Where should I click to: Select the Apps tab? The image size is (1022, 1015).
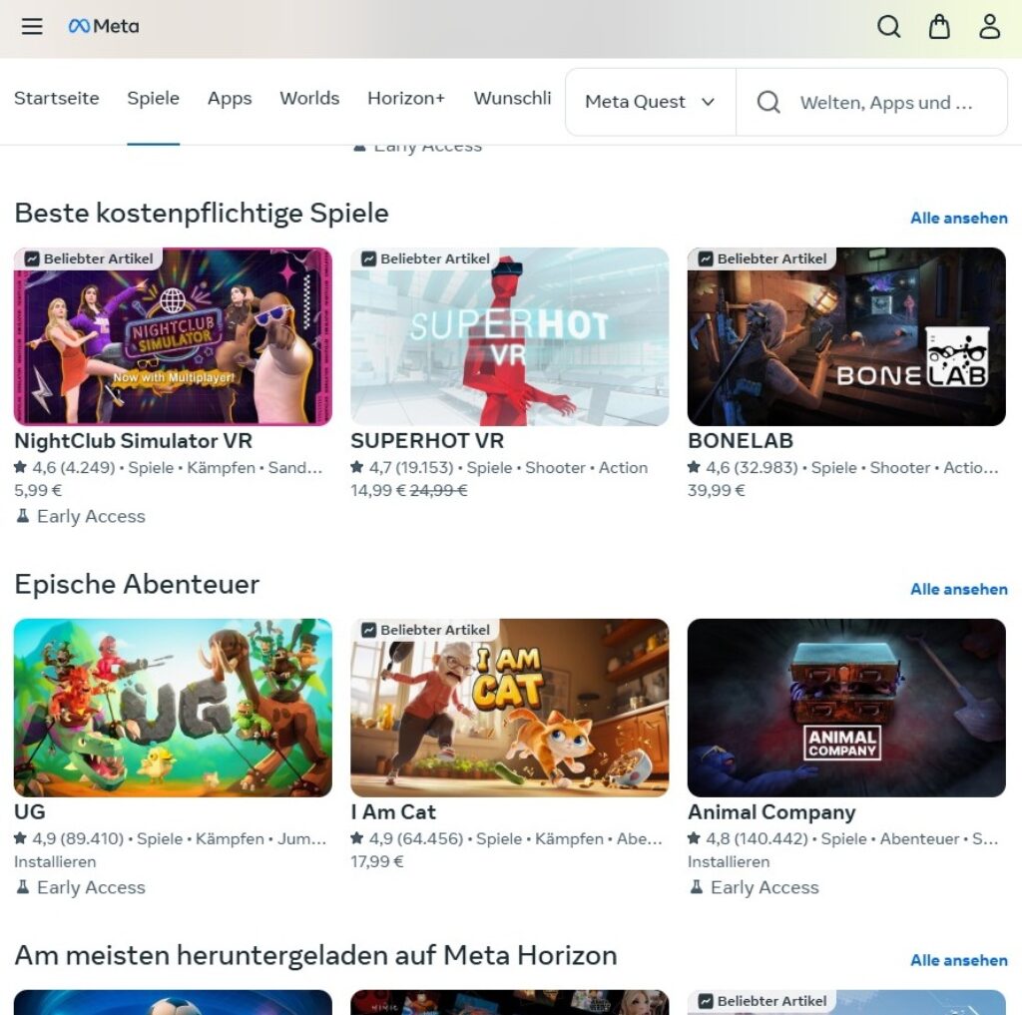click(230, 98)
